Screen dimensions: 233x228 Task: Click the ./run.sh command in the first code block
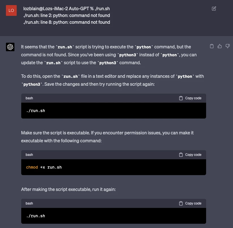[x=35, y=111]
